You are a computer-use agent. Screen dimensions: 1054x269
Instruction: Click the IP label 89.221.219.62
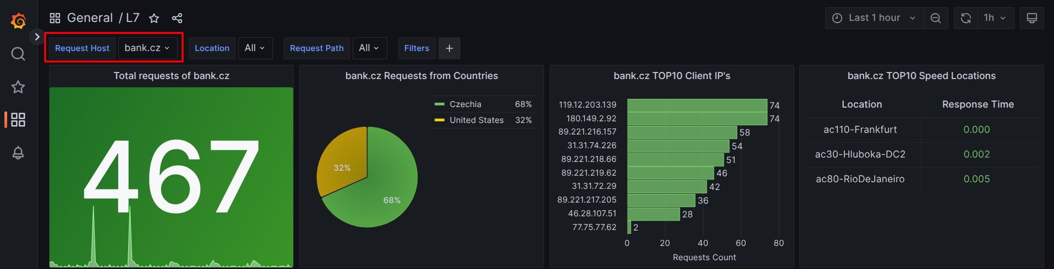pyautogui.click(x=589, y=173)
